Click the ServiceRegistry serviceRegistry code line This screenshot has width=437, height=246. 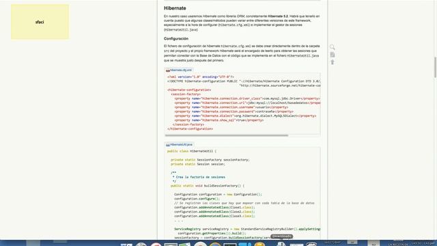coord(247,229)
